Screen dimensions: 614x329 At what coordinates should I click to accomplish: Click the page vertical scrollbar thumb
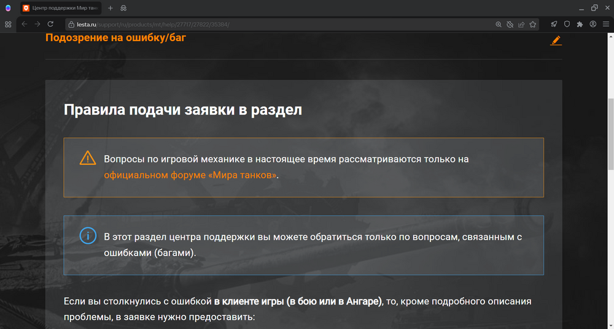point(610,134)
